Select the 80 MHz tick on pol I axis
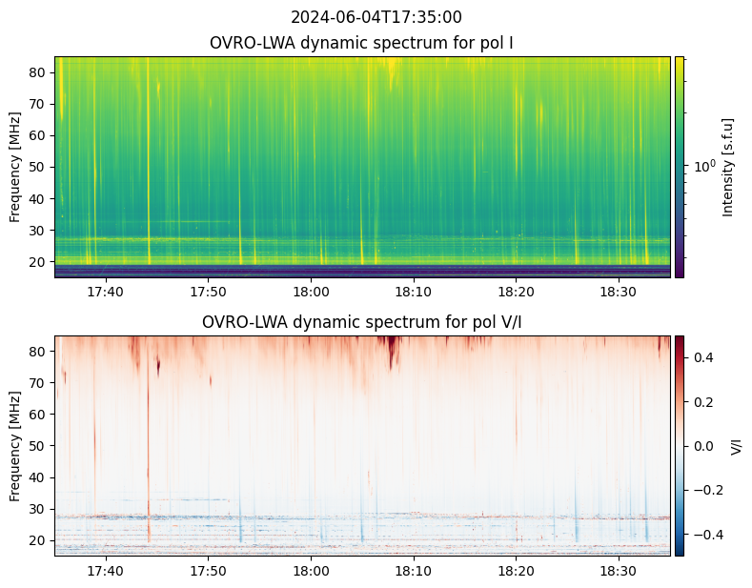This screenshot has width=752, height=588. coord(39,72)
